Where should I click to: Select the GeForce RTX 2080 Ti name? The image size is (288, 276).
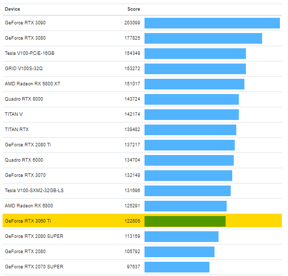point(28,145)
